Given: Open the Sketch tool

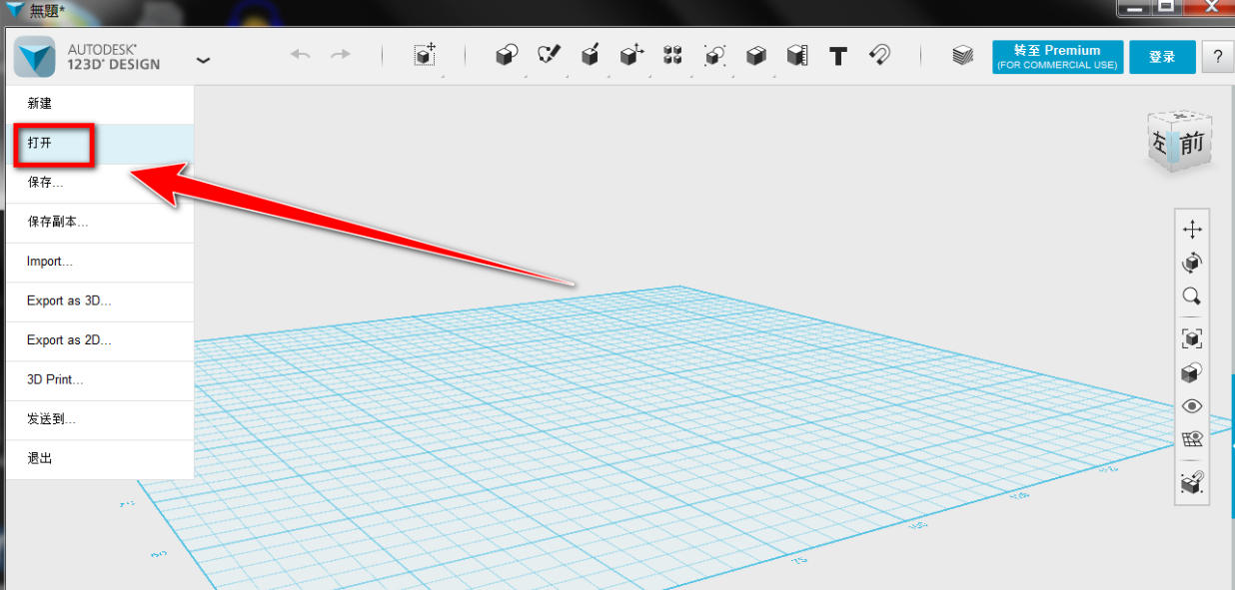Looking at the screenshot, I should pos(549,56).
